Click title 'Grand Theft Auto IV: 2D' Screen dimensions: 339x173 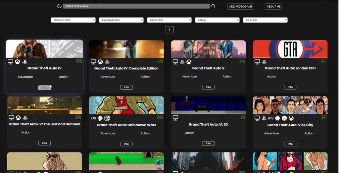coord(208,124)
